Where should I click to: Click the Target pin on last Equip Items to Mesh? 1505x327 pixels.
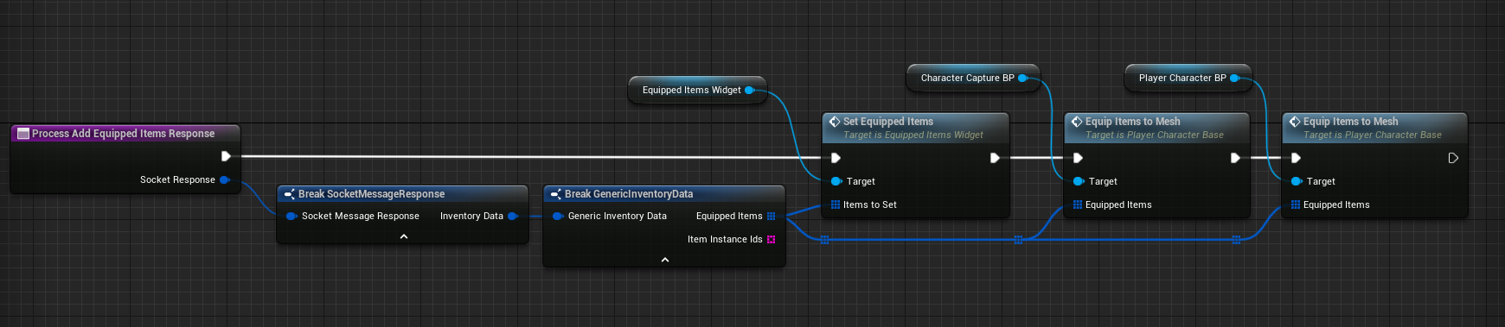click(x=1297, y=181)
